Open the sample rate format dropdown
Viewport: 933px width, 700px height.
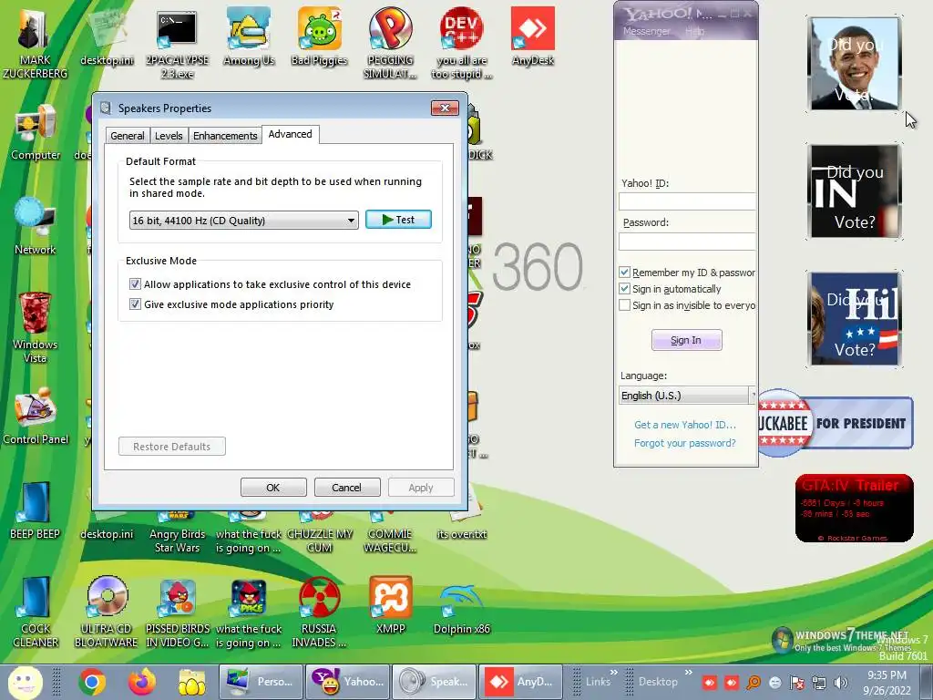pos(244,221)
